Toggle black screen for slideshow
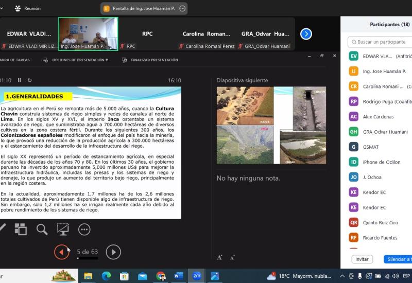The image size is (412, 283). coord(63,229)
